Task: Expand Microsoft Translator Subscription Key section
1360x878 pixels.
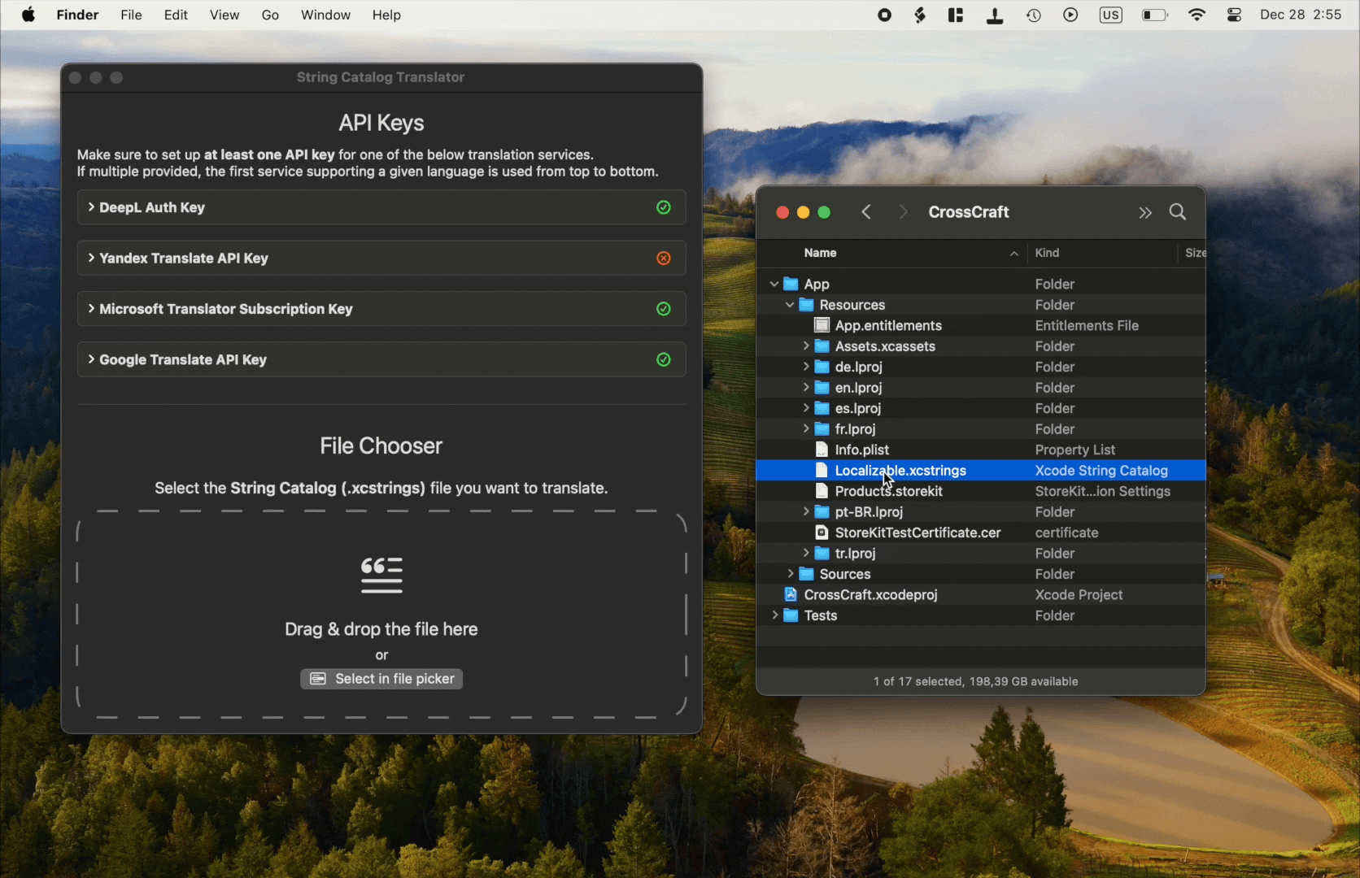Action: pos(91,309)
